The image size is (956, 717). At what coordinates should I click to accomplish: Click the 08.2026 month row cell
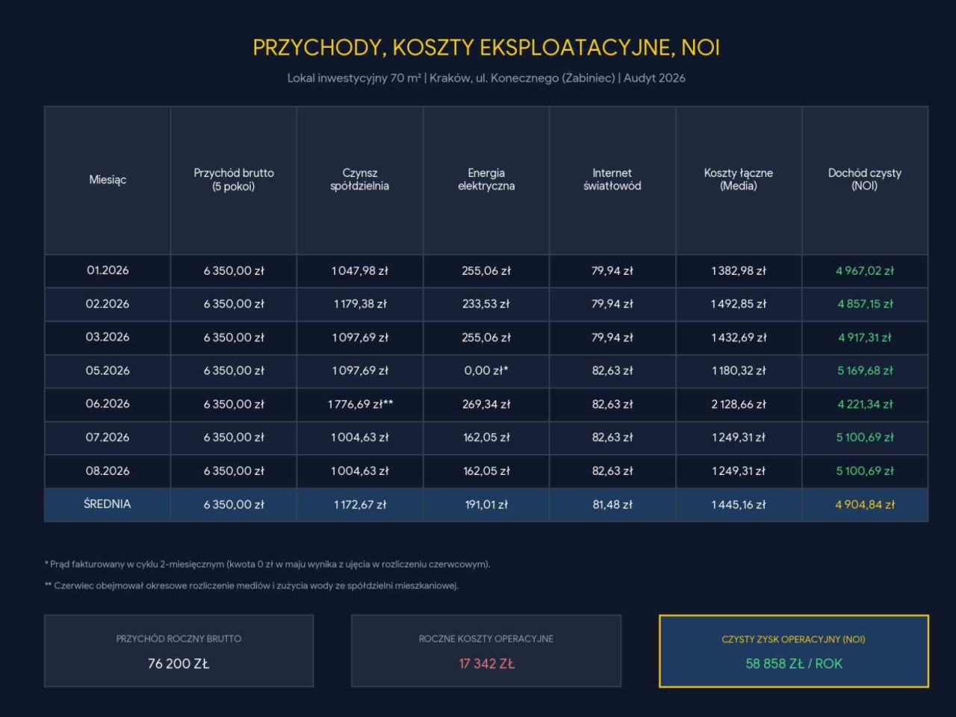[x=108, y=471]
